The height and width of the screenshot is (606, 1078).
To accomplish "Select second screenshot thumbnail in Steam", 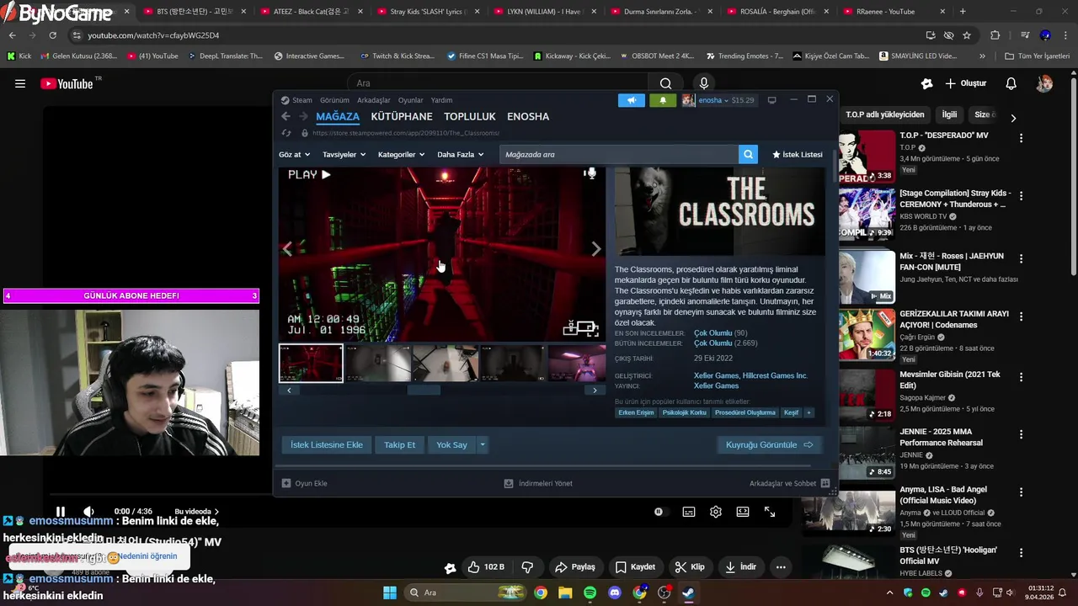I will point(378,364).
